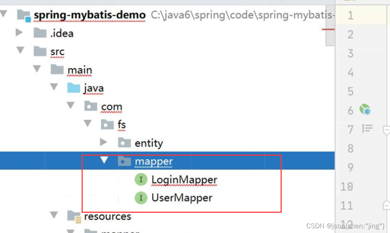Expand the .idea folder arrow
The width and height of the screenshot is (390, 233).
[x=19, y=33]
